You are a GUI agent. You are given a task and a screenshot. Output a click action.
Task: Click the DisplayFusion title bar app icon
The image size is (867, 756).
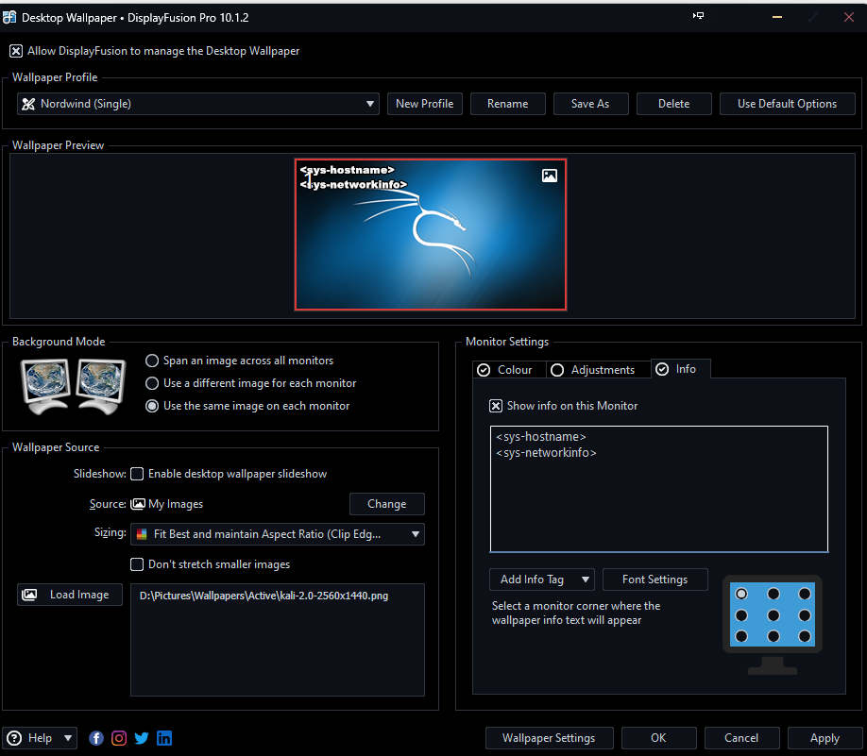coord(10,17)
